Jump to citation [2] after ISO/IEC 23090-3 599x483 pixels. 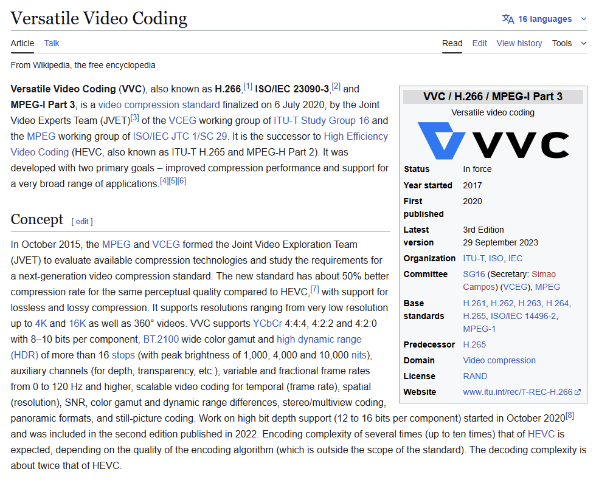click(x=336, y=86)
